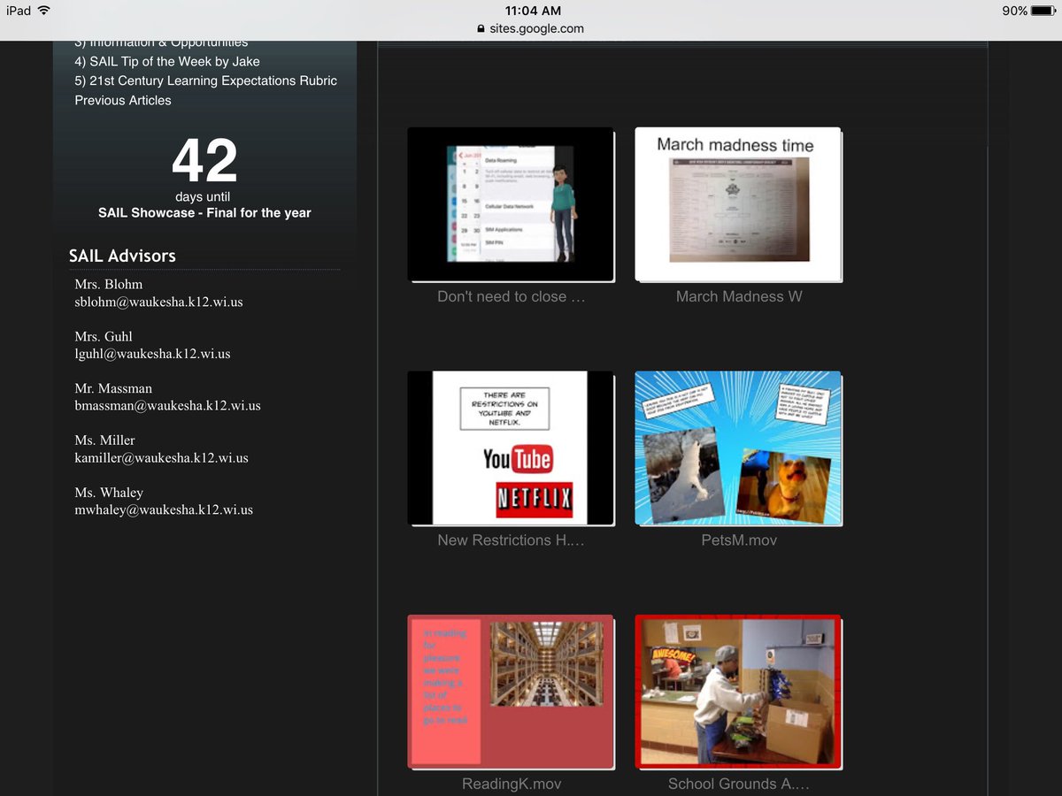Open the pets comic video thumbnail
This screenshot has height=796, width=1062.
(738, 448)
